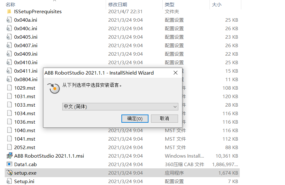Select file name setup.exe

point(25,173)
